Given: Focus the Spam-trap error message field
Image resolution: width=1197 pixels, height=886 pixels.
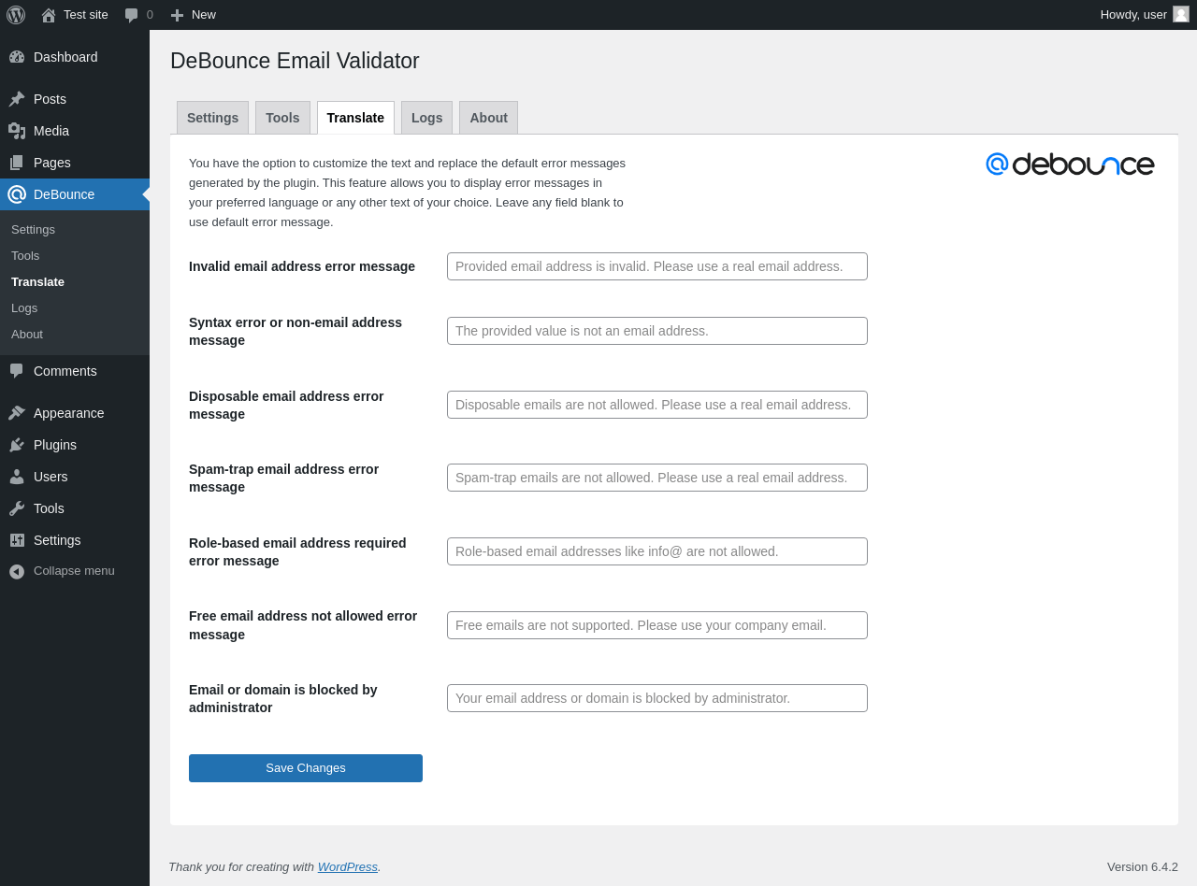Looking at the screenshot, I should click(x=657, y=478).
